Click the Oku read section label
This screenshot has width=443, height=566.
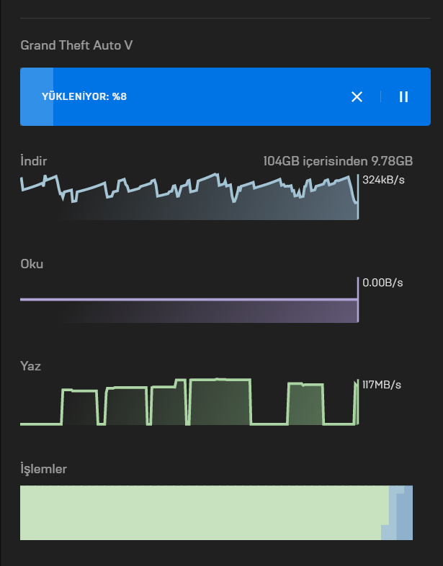[x=32, y=264]
